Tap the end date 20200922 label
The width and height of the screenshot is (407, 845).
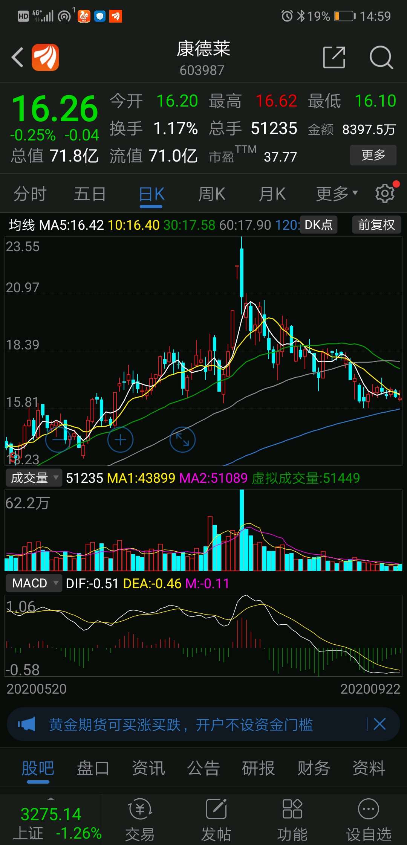pyautogui.click(x=370, y=689)
